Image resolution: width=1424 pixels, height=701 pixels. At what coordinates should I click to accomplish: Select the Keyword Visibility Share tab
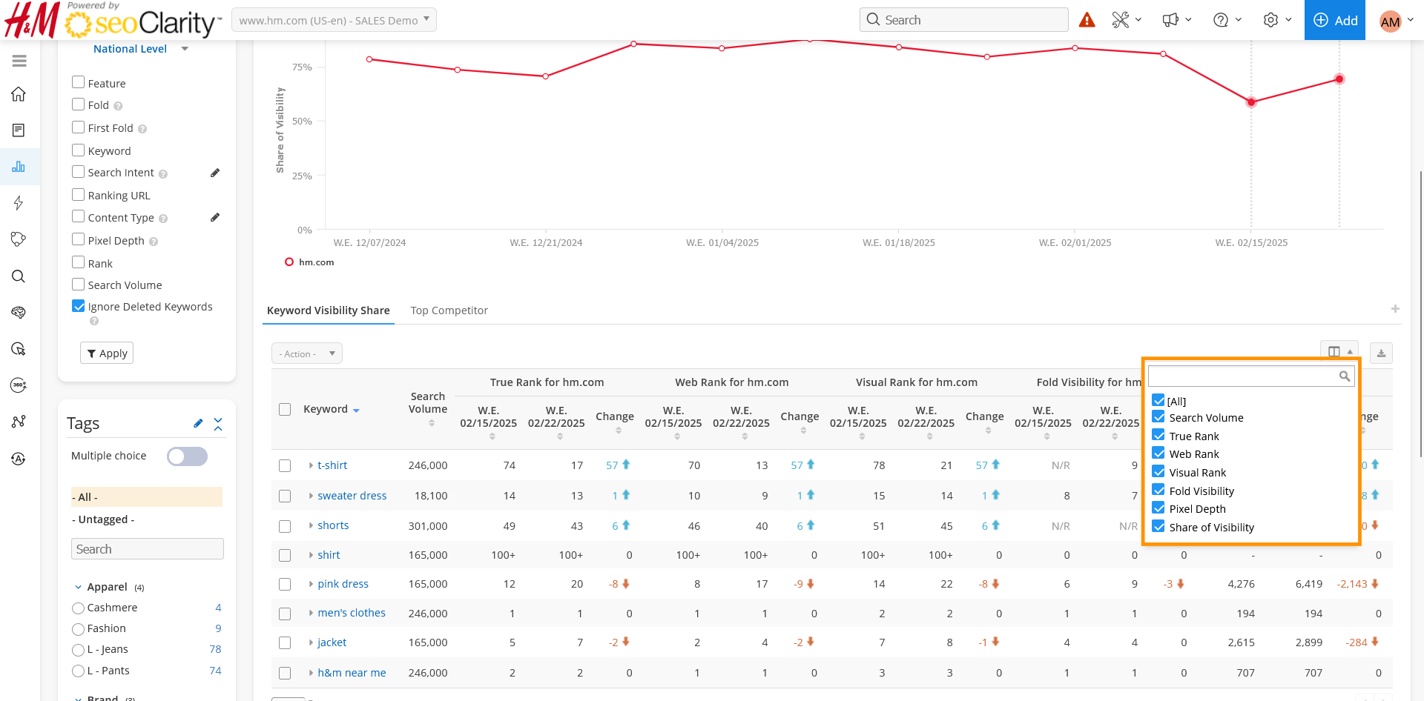pos(328,310)
